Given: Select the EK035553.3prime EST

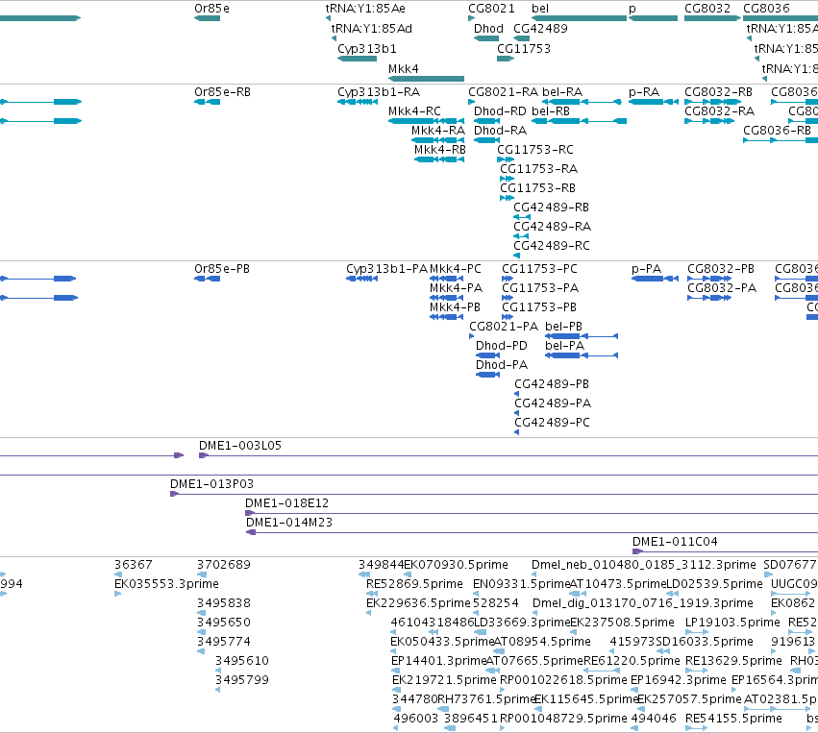Looking at the screenshot, I should click(x=117, y=594).
